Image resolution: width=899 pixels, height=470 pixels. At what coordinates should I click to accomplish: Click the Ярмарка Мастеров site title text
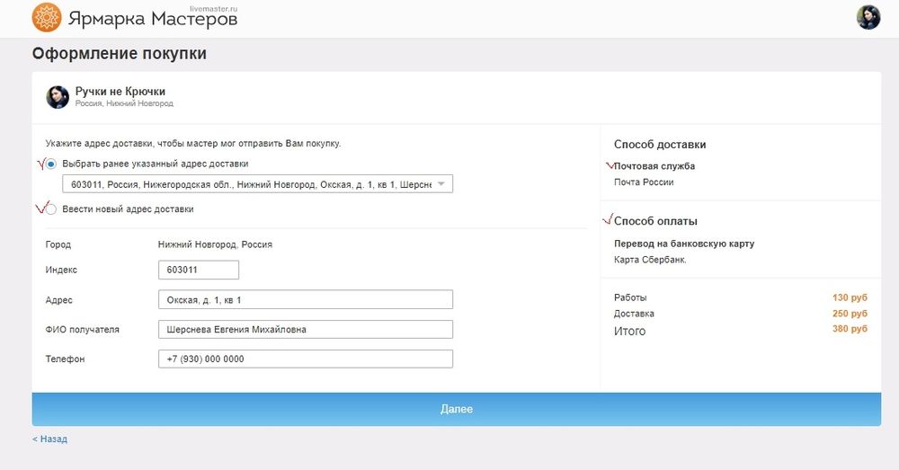(152, 19)
